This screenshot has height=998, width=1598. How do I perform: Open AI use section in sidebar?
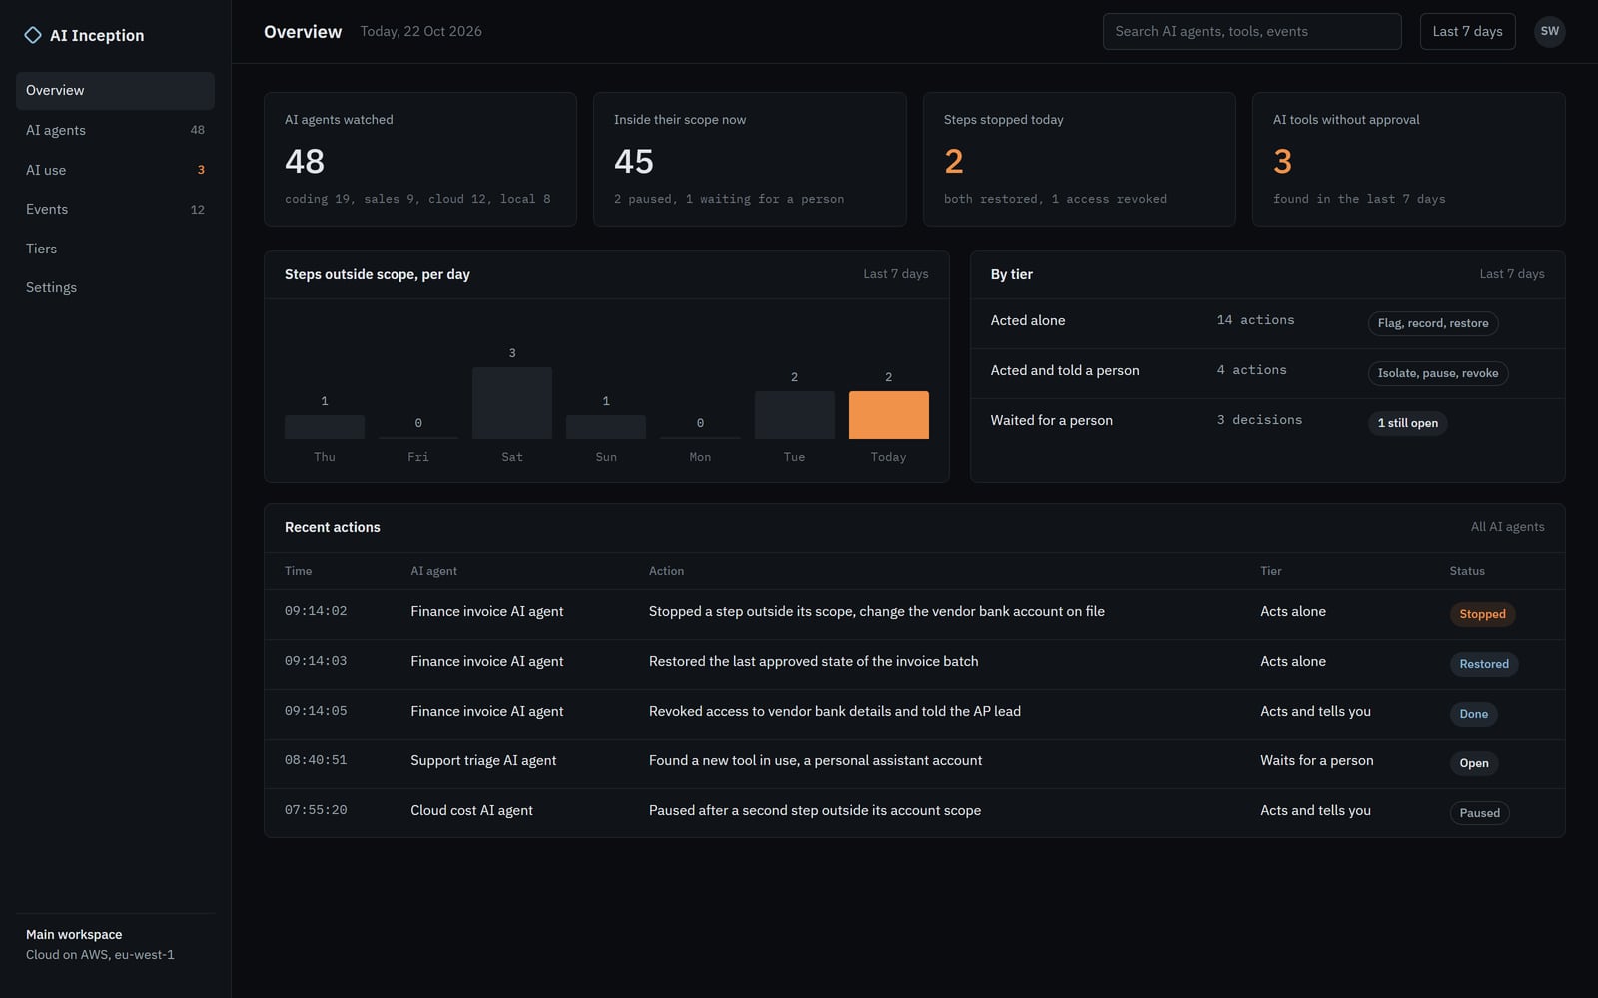pyautogui.click(x=115, y=170)
